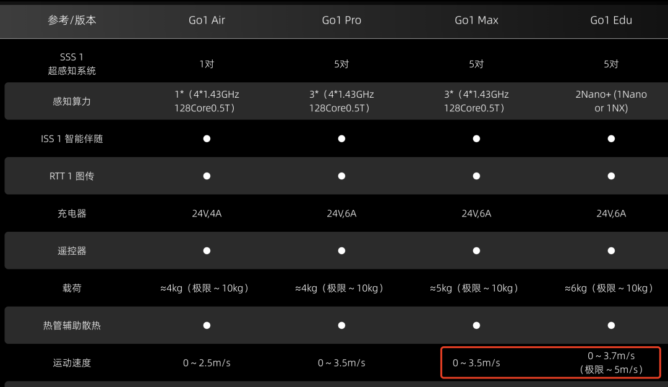Image resolution: width=668 pixels, height=387 pixels.
Task: Click the RTT 1 dot for Go1 Air
Action: click(x=207, y=176)
